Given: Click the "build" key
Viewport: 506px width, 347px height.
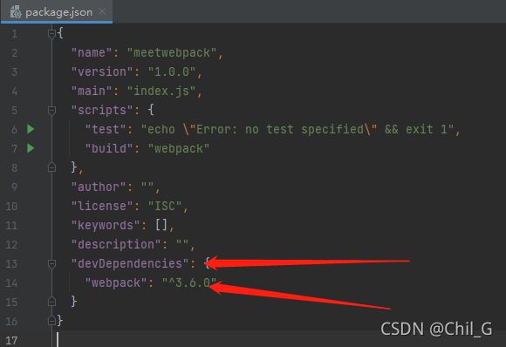Looking at the screenshot, I should [x=109, y=149].
